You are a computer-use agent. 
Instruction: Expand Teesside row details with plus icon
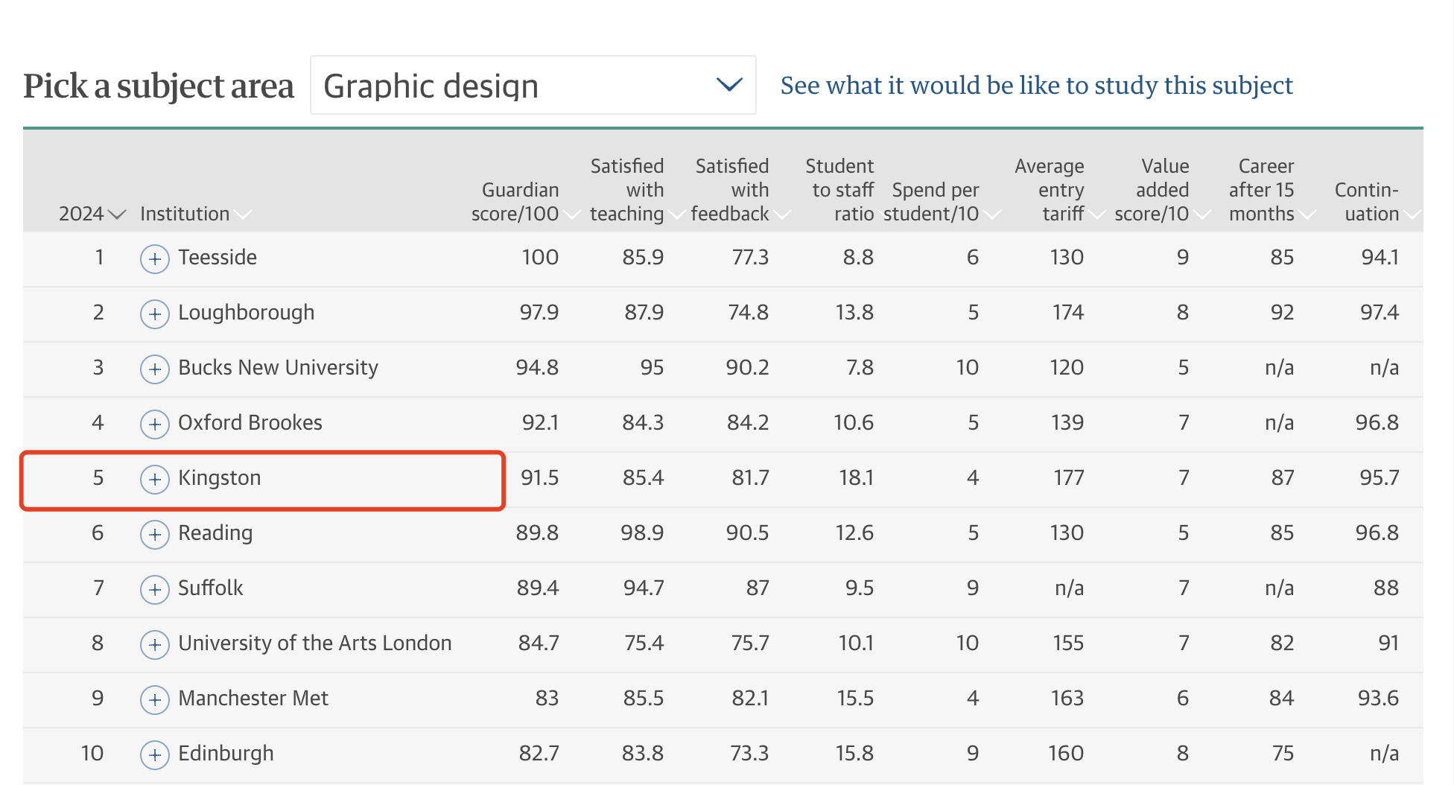pyautogui.click(x=155, y=259)
